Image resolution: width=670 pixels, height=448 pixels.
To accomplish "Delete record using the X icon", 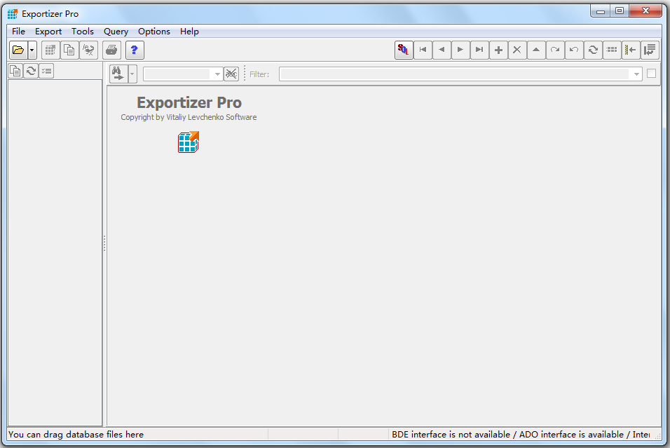I will click(517, 50).
